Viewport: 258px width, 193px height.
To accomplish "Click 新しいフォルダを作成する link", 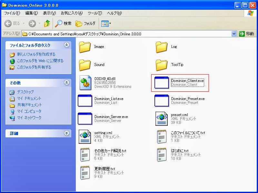I will [36, 54].
